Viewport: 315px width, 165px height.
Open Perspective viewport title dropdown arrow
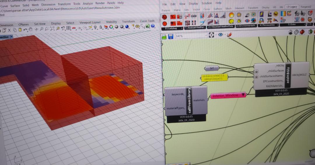[11, 37]
